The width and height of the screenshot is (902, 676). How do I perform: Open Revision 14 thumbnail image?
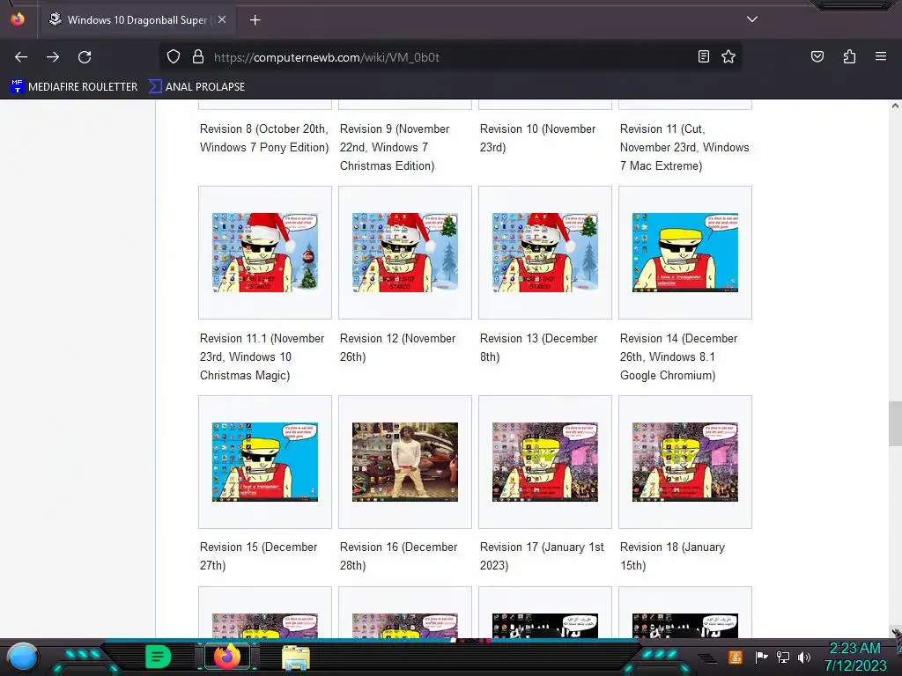click(x=684, y=253)
